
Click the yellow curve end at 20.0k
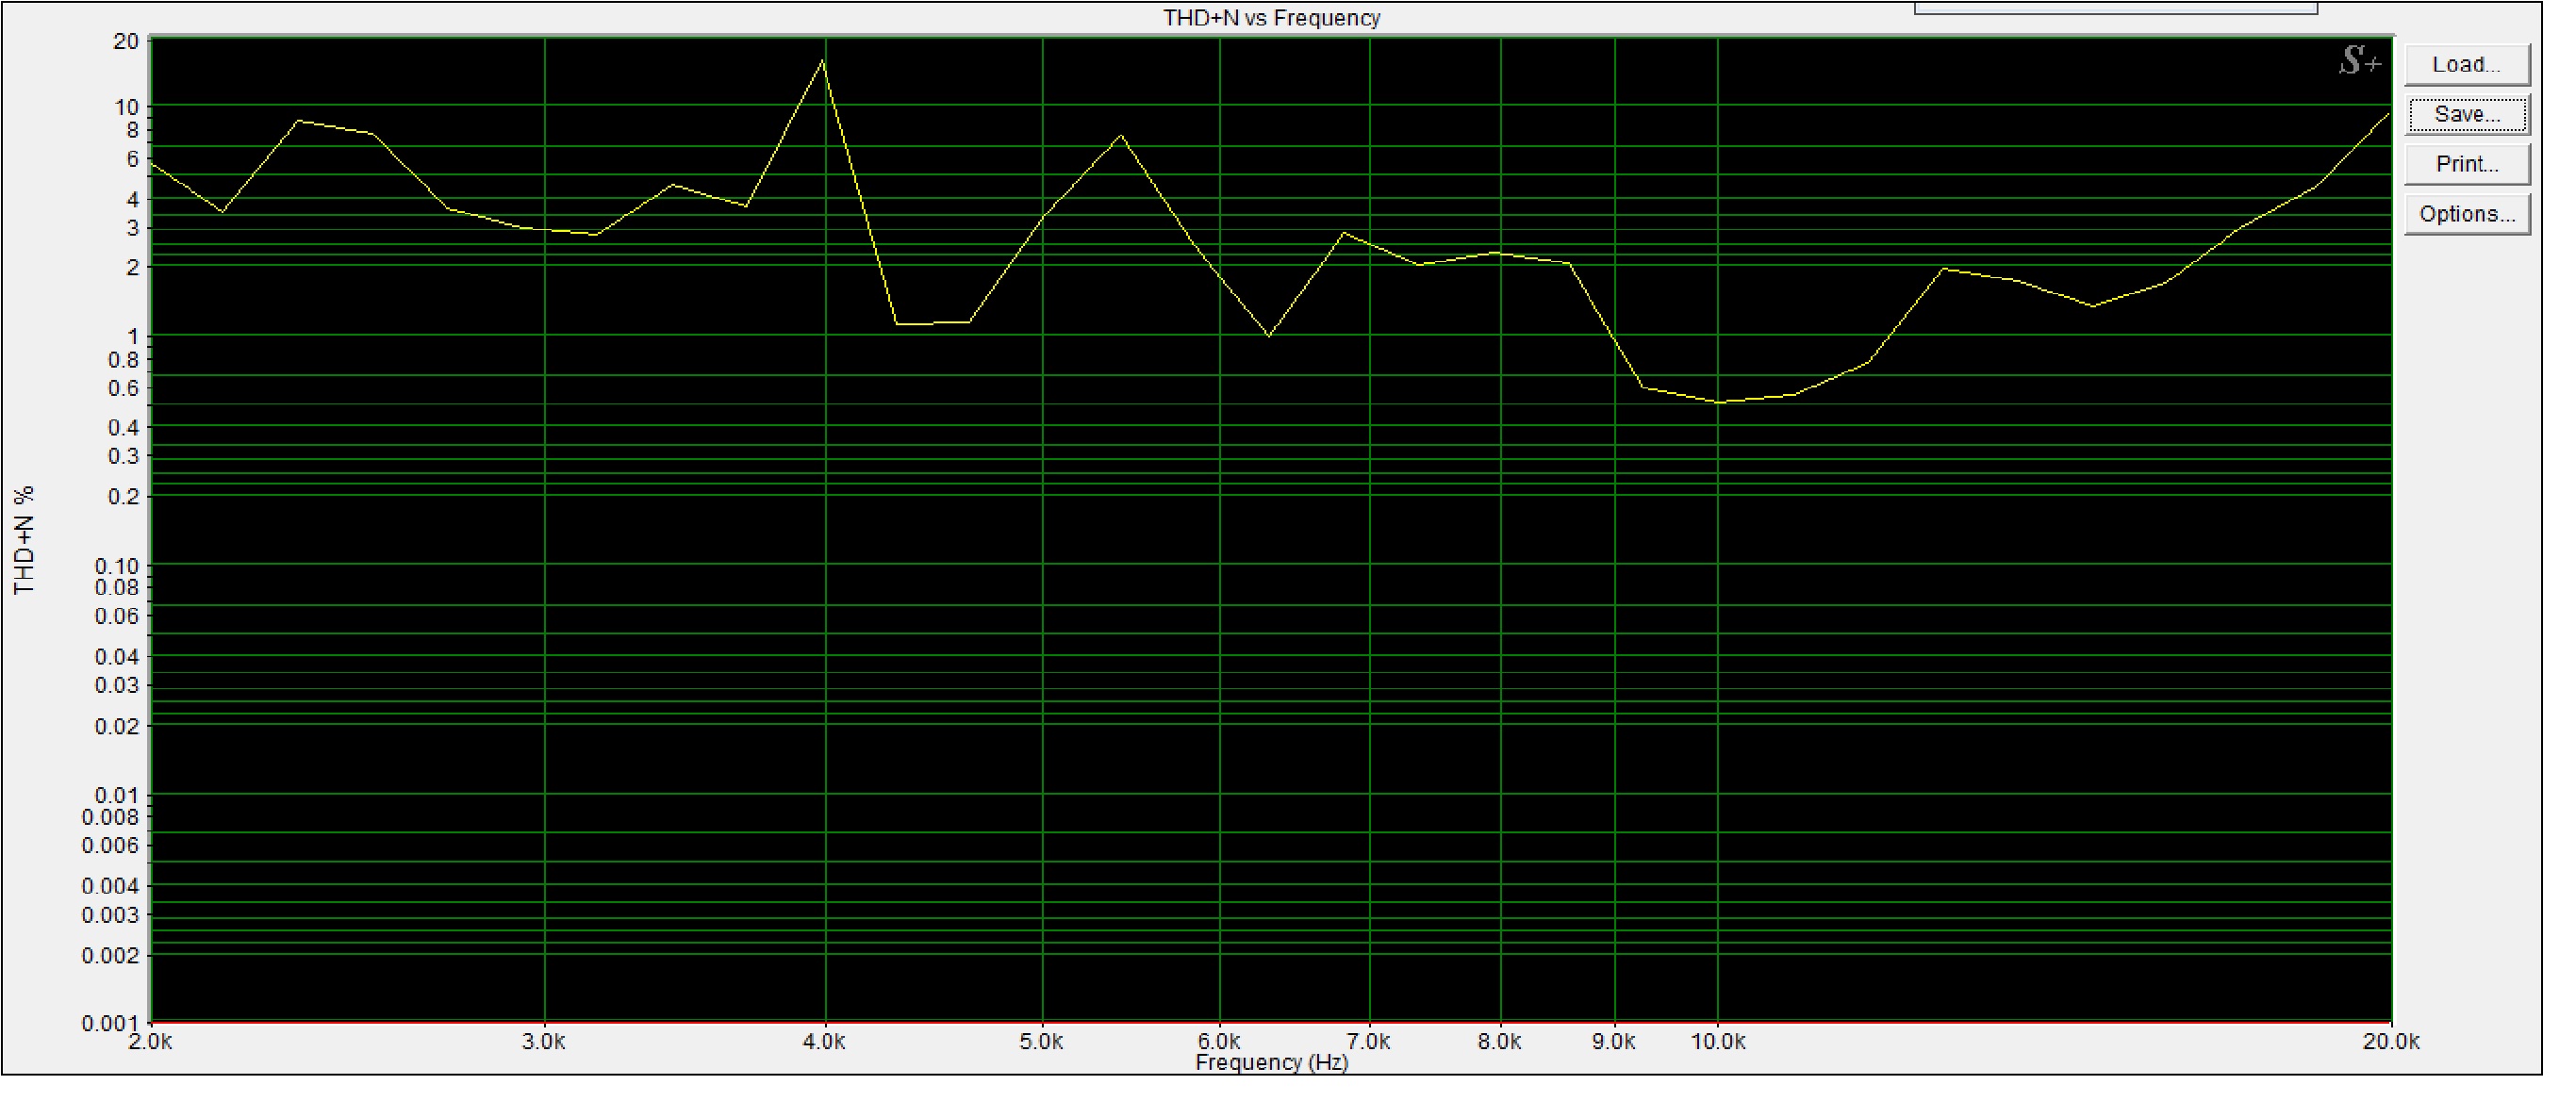(x=2387, y=115)
